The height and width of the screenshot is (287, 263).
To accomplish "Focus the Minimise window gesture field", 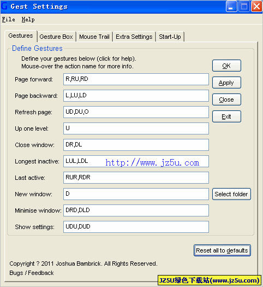I will pyautogui.click(x=136, y=210).
